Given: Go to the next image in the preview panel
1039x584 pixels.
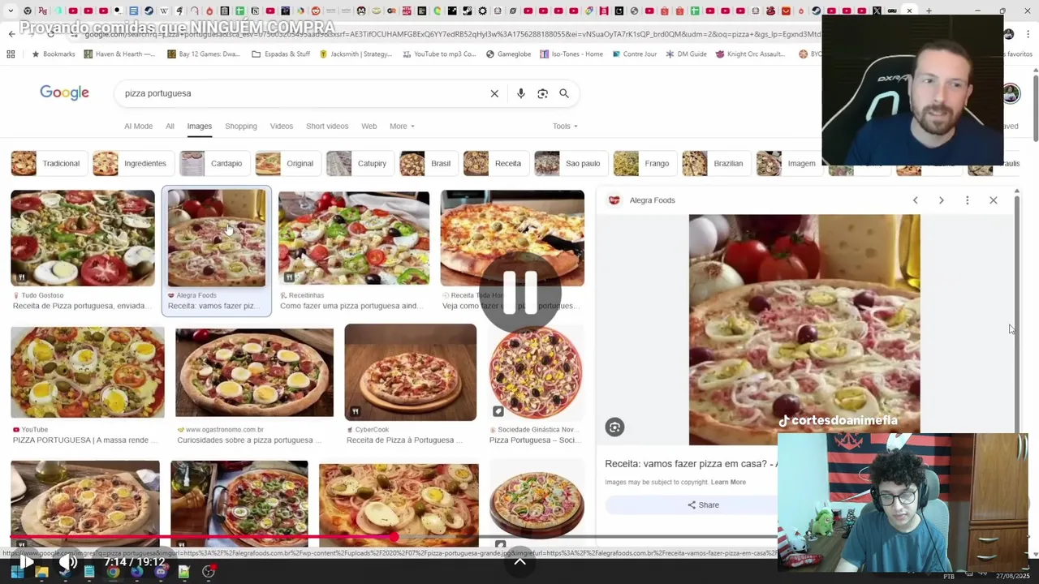Looking at the screenshot, I should (941, 200).
